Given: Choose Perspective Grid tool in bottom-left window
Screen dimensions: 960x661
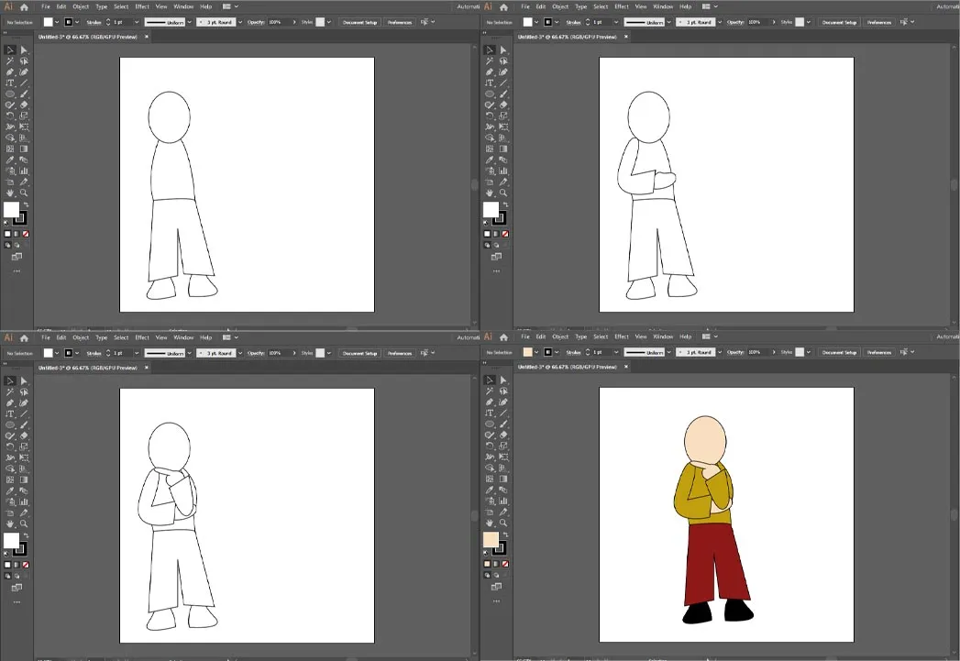Looking at the screenshot, I should pos(24,469).
